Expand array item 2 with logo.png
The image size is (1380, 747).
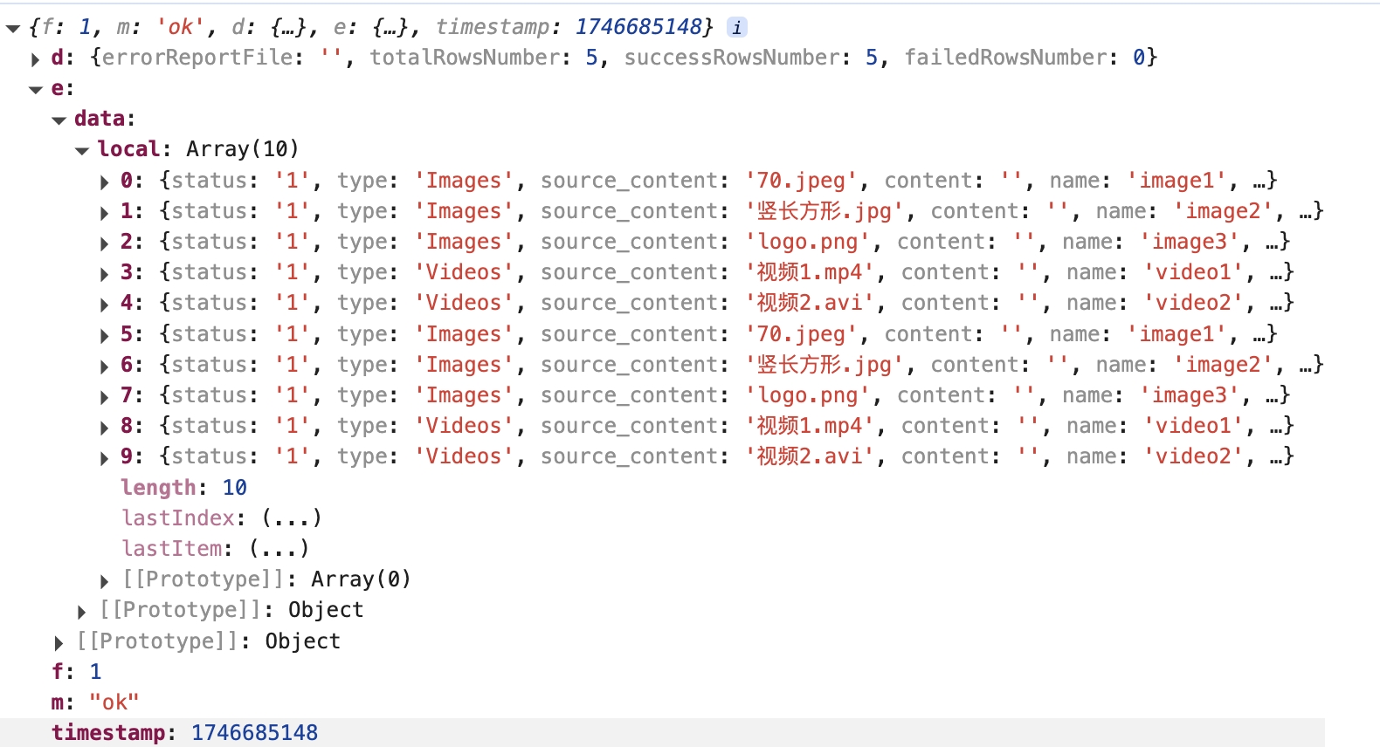pyautogui.click(x=105, y=243)
